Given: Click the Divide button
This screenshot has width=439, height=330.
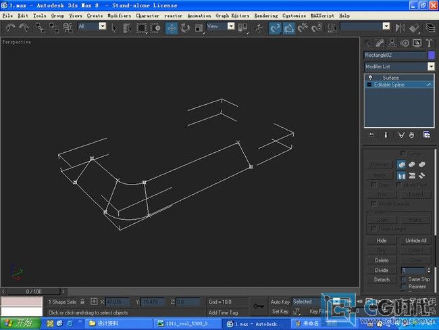Looking at the screenshot, I should [x=382, y=270].
